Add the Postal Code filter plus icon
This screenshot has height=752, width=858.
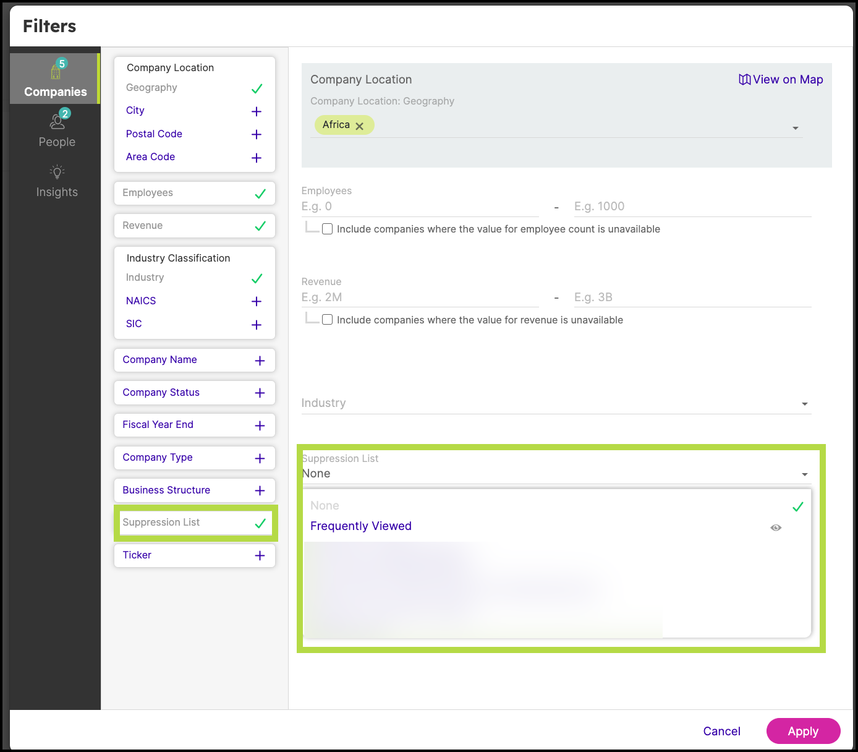point(257,134)
